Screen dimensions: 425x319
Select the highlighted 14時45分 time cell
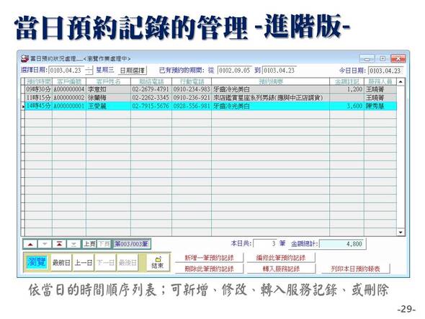point(38,106)
